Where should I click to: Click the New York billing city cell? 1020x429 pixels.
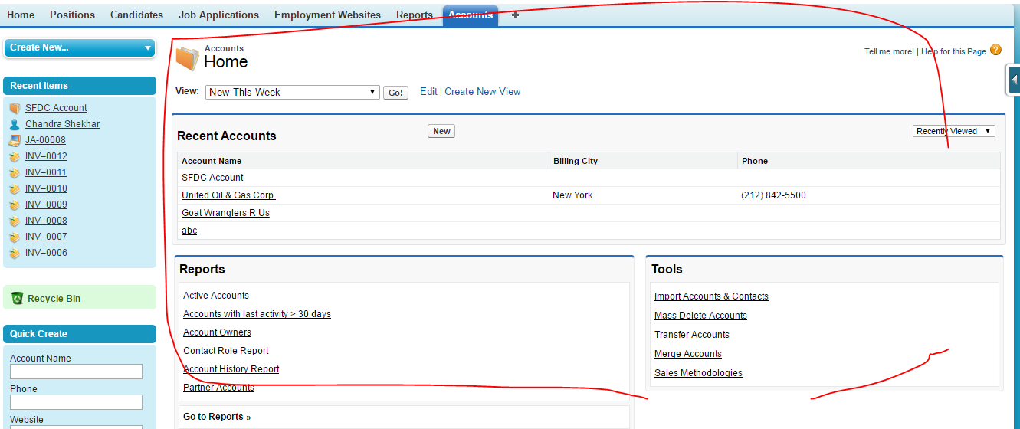pos(572,195)
